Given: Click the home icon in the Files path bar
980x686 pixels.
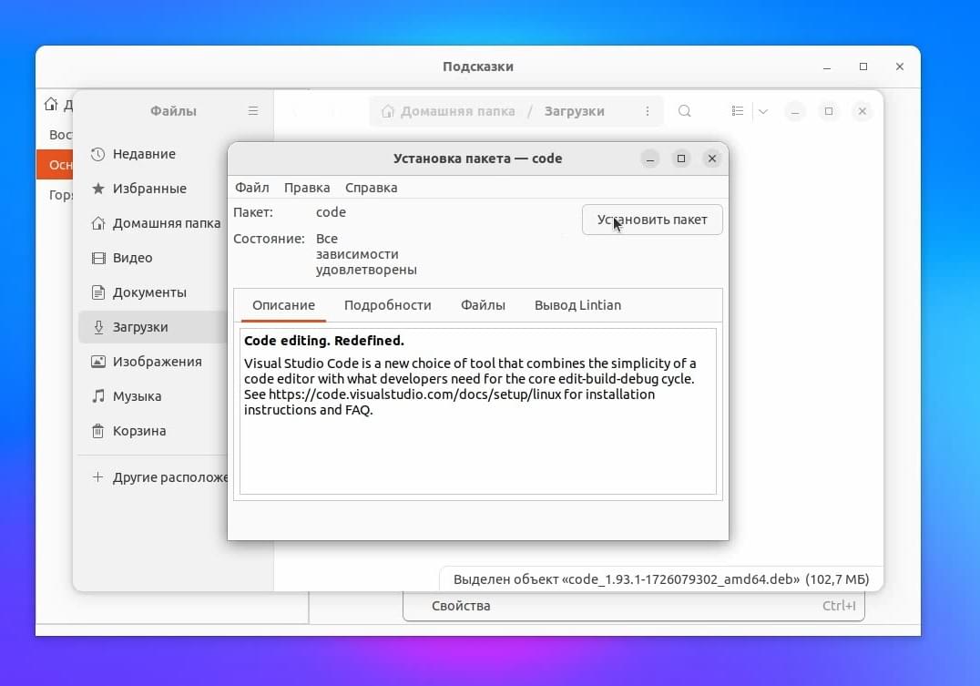Looking at the screenshot, I should [x=387, y=111].
